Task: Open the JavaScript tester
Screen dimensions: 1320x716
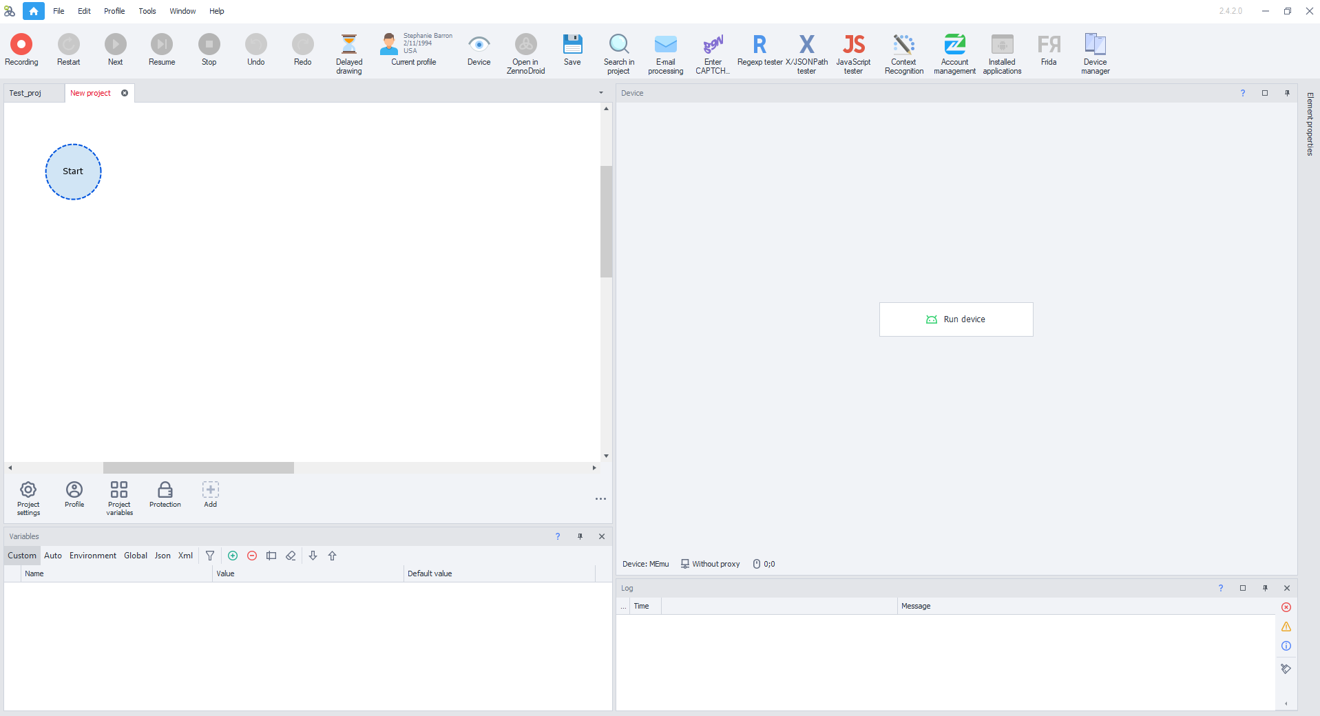Action: pos(853,52)
